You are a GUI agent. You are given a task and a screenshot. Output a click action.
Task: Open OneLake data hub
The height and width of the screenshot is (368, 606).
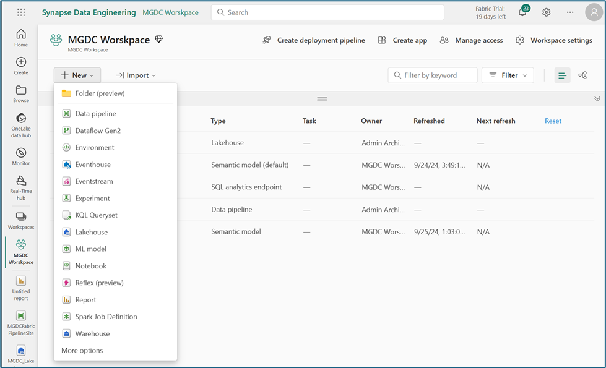[21, 125]
